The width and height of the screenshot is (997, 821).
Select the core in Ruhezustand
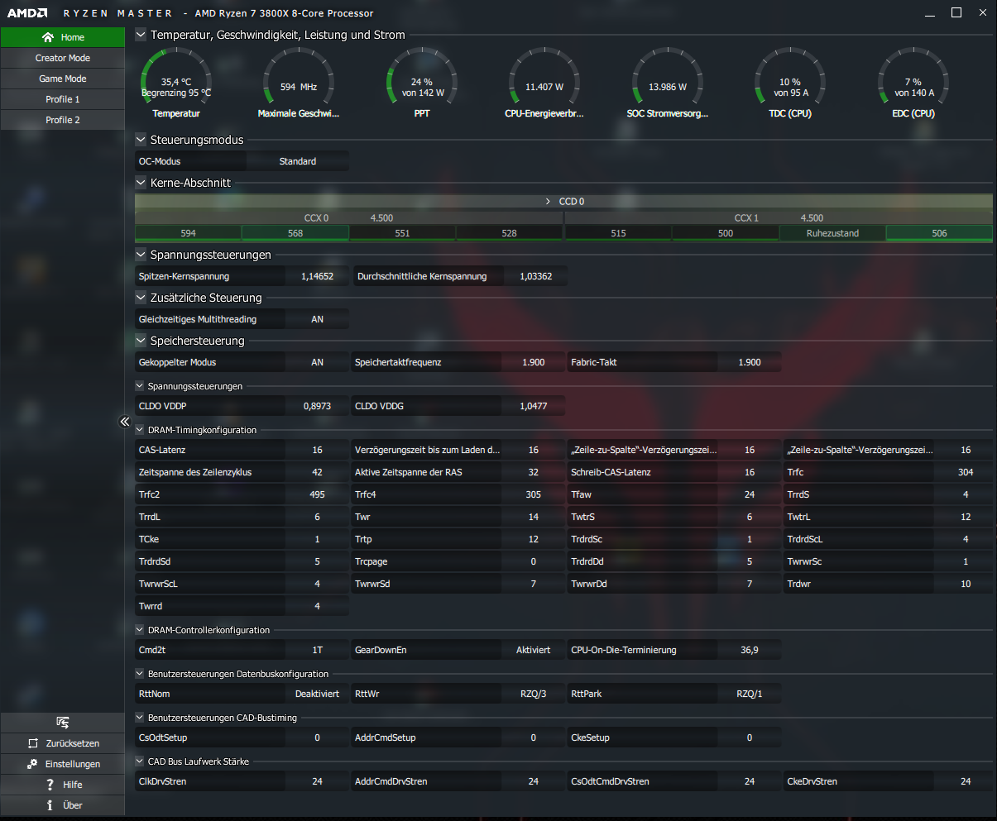(x=832, y=233)
